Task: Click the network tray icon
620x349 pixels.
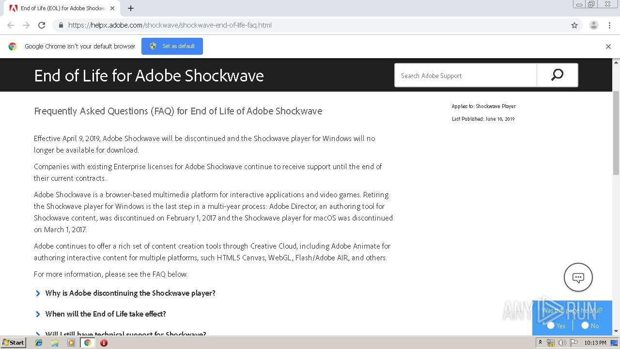Action: coord(551,343)
